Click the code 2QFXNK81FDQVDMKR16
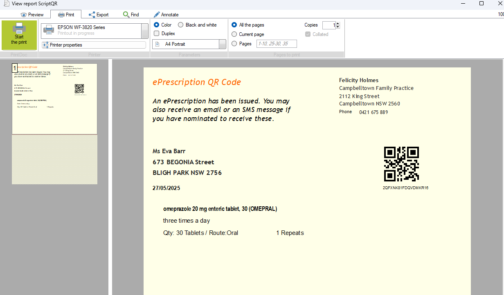 [x=405, y=188]
